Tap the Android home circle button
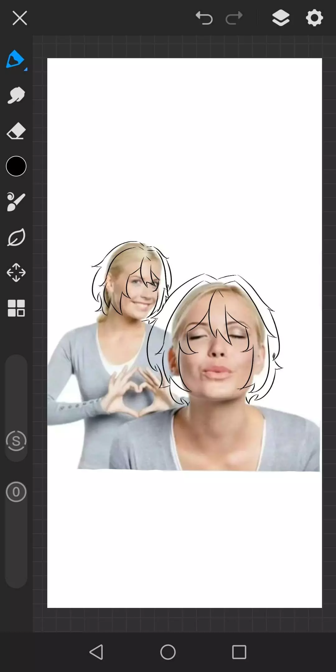336x672 pixels. [x=168, y=652]
